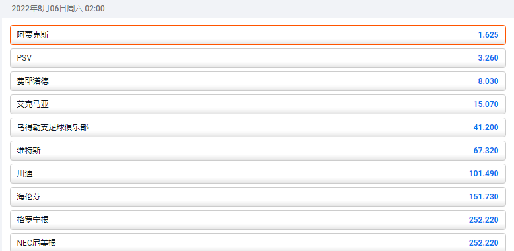Screen dimensions: 514x251
Task: Choose the 川迪 selection
Action: (x=258, y=174)
